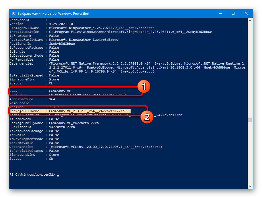The width and height of the screenshot is (262, 198).
Task: Click the prompt PS C:\Windows\system32>
Action: 32,174
